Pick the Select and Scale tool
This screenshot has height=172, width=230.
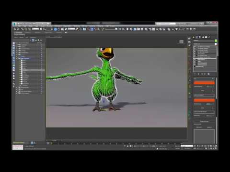(62, 29)
